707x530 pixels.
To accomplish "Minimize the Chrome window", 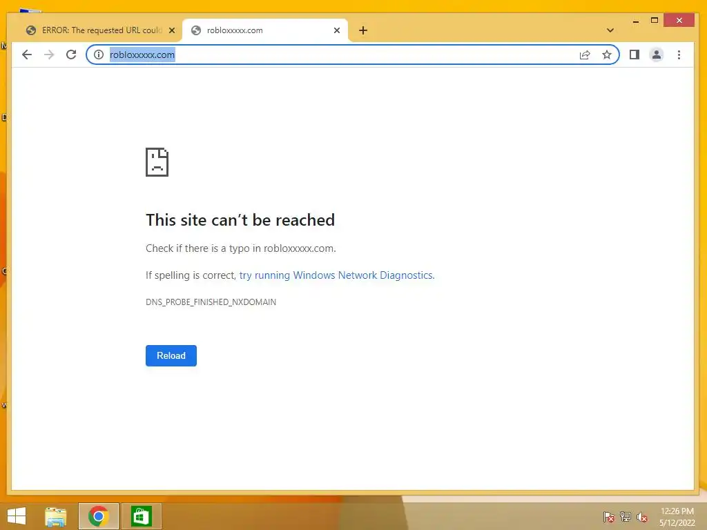I will point(636,21).
